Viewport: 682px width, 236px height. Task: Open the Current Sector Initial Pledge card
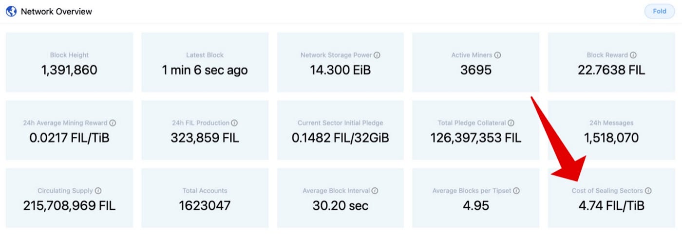pos(340,130)
